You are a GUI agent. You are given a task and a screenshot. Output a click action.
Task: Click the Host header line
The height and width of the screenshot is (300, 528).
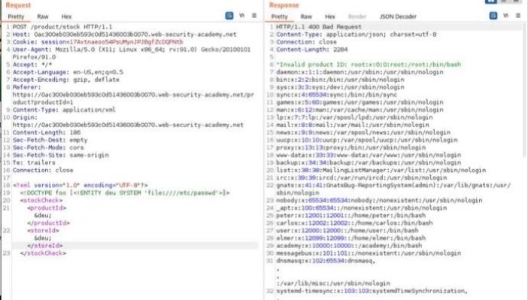(x=125, y=35)
